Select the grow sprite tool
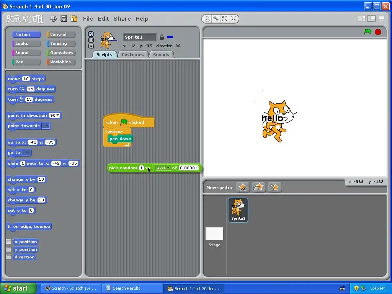 (225, 19)
